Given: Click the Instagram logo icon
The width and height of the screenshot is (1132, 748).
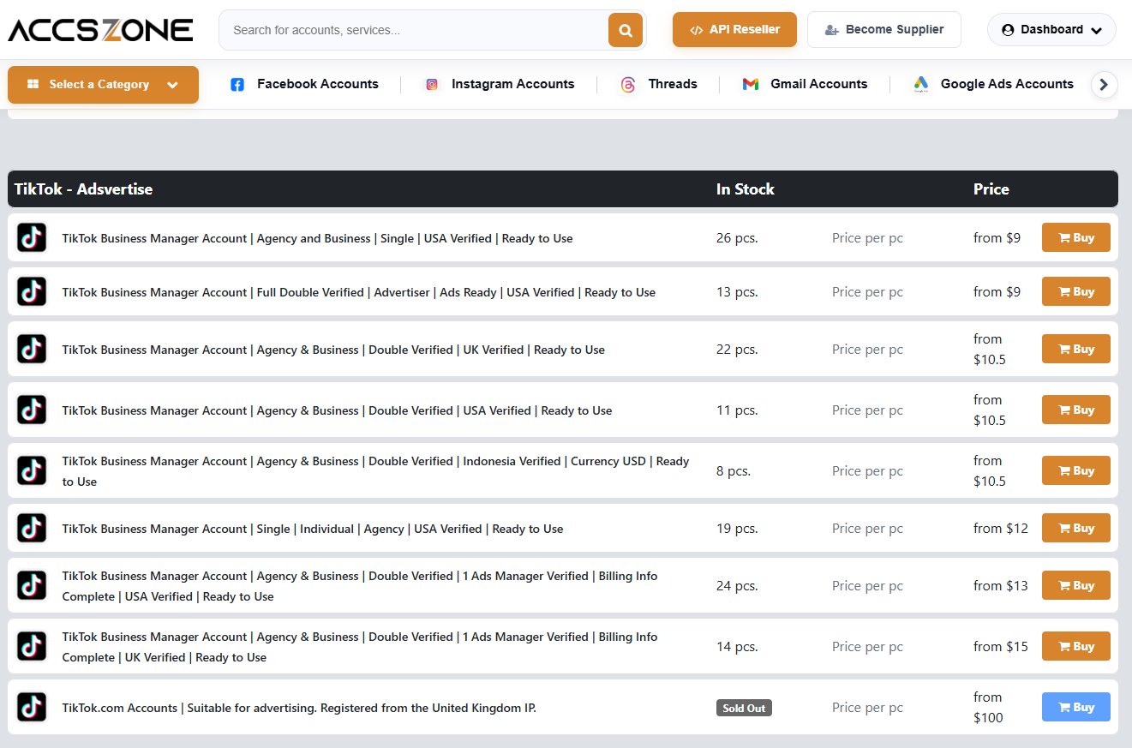Looking at the screenshot, I should 432,84.
